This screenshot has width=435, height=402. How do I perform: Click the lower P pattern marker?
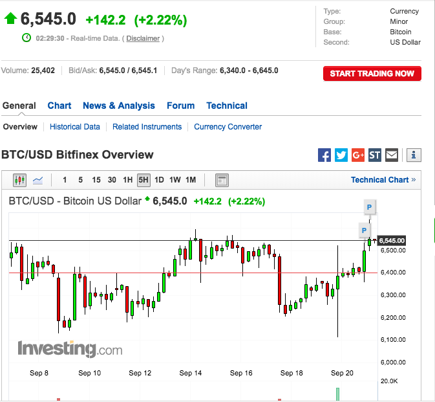[365, 230]
